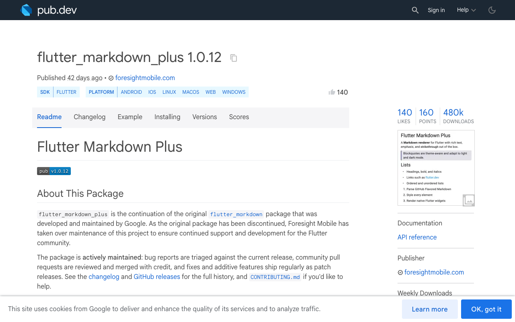Click the Sign in link
Screen dimensions: 515x322
pos(436,10)
